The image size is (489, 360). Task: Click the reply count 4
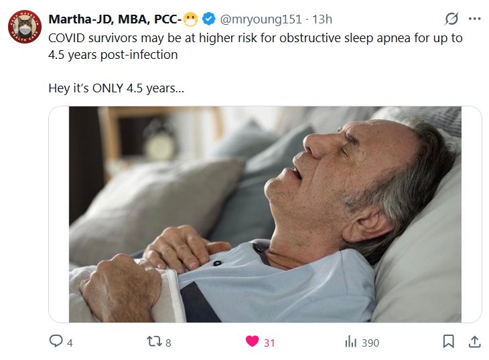tap(70, 343)
